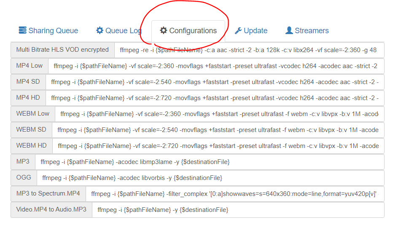
Task: Edit the MP3 to Spectrum.MP4 command
Action: 235,194
